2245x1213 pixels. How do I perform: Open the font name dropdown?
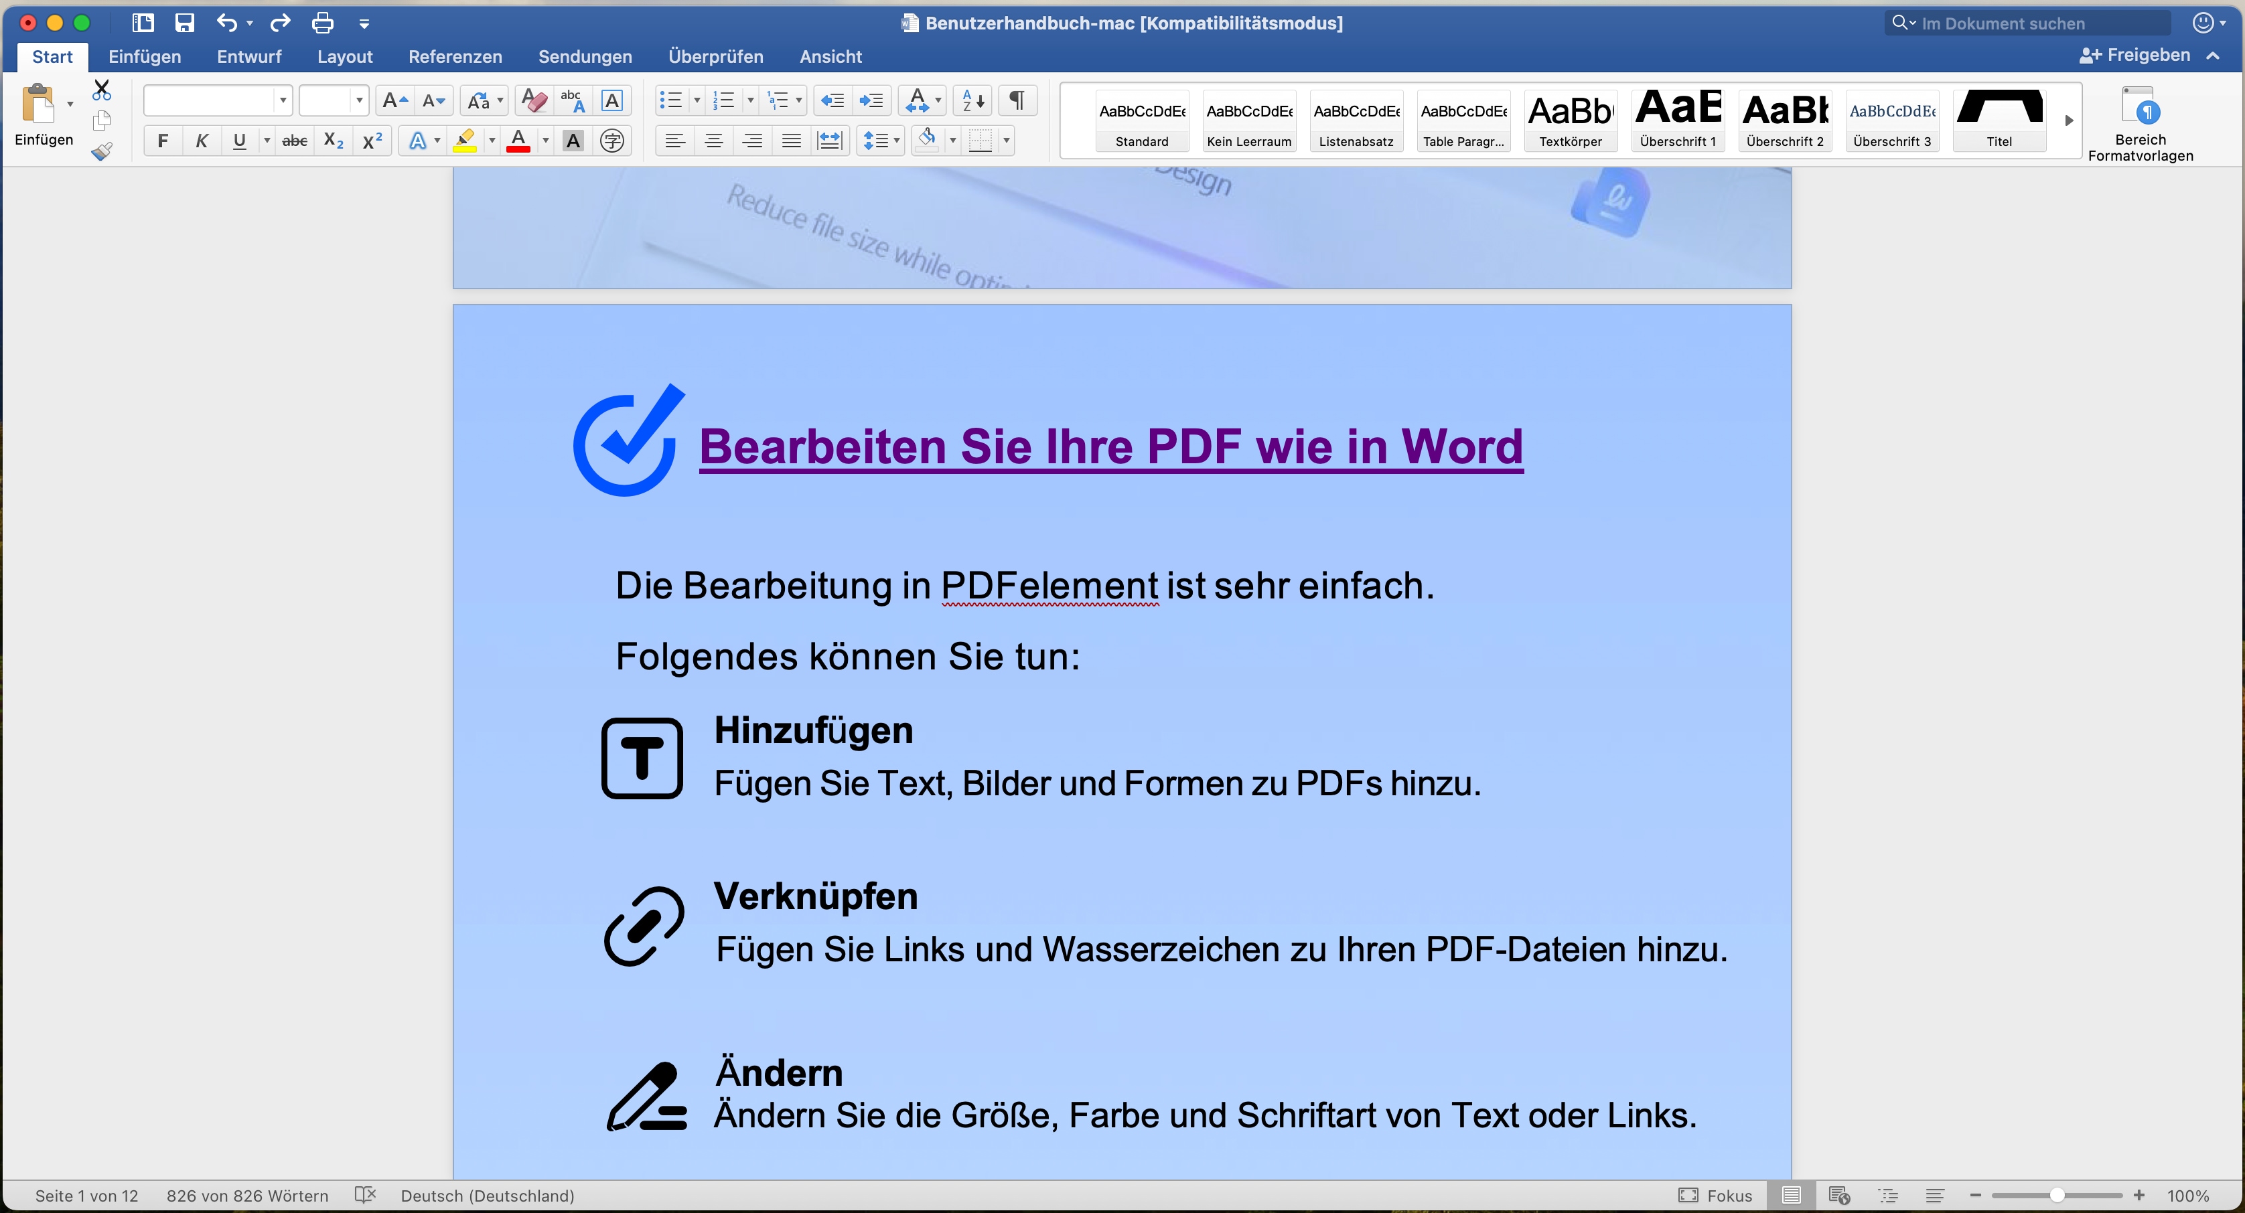tap(283, 101)
